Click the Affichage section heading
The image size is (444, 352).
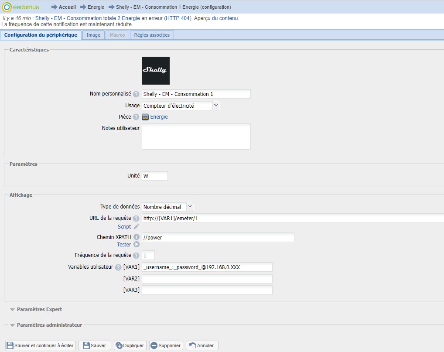pos(21,195)
